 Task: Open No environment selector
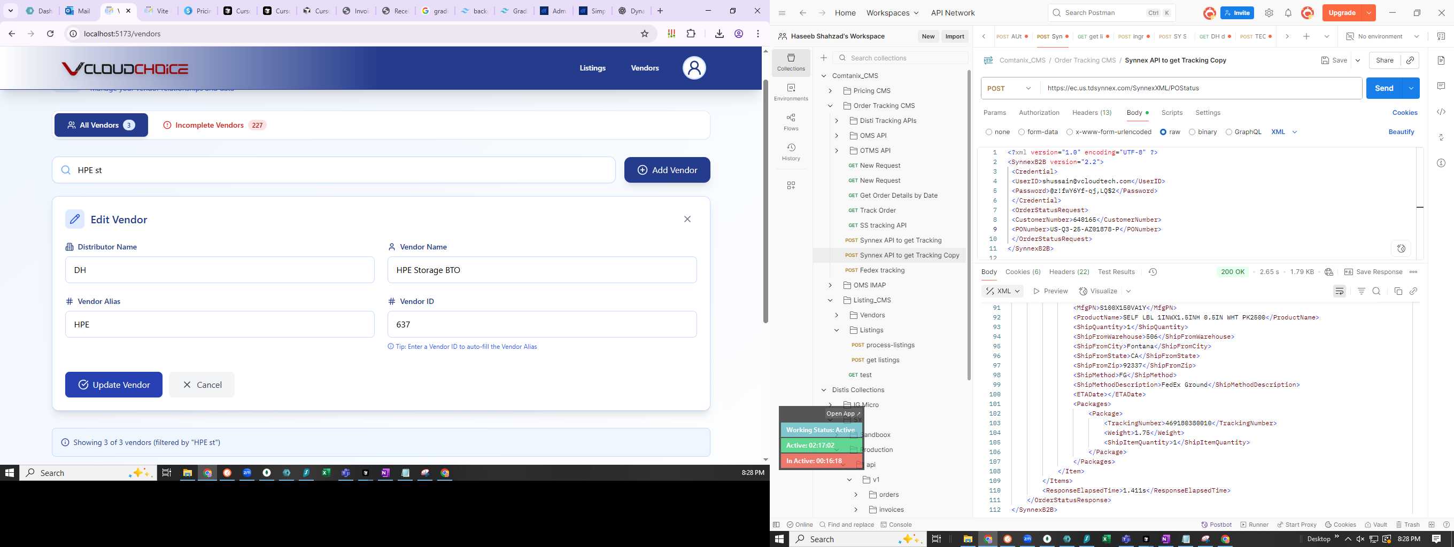click(1382, 36)
